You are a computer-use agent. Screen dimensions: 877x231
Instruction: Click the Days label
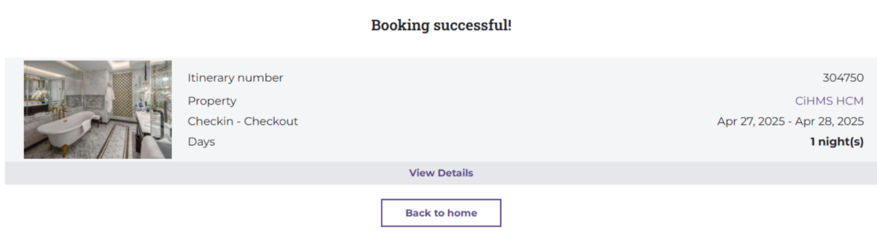click(201, 141)
